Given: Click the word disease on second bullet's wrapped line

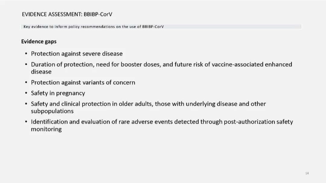Looking at the screenshot, I should point(41,72).
